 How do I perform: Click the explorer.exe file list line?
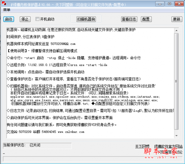[85, 97]
